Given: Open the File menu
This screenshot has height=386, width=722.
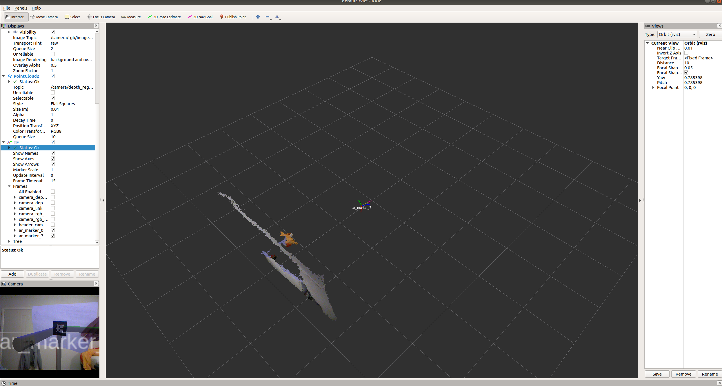Looking at the screenshot, I should (x=6, y=8).
